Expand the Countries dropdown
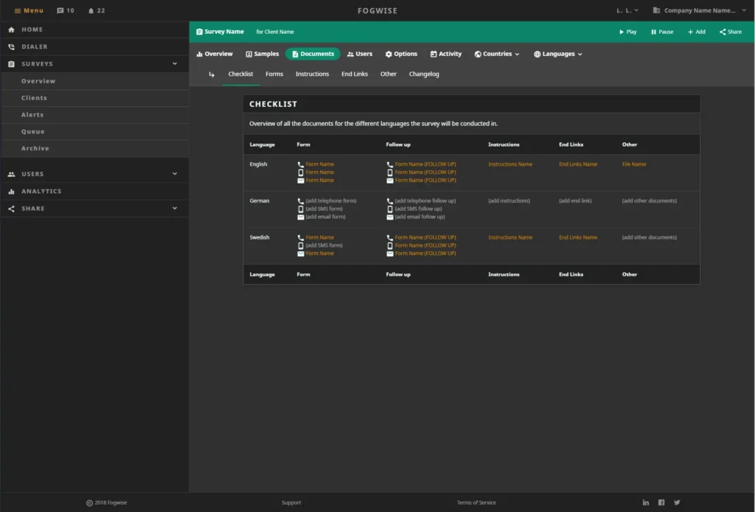Image resolution: width=755 pixels, height=512 pixels. coord(497,54)
